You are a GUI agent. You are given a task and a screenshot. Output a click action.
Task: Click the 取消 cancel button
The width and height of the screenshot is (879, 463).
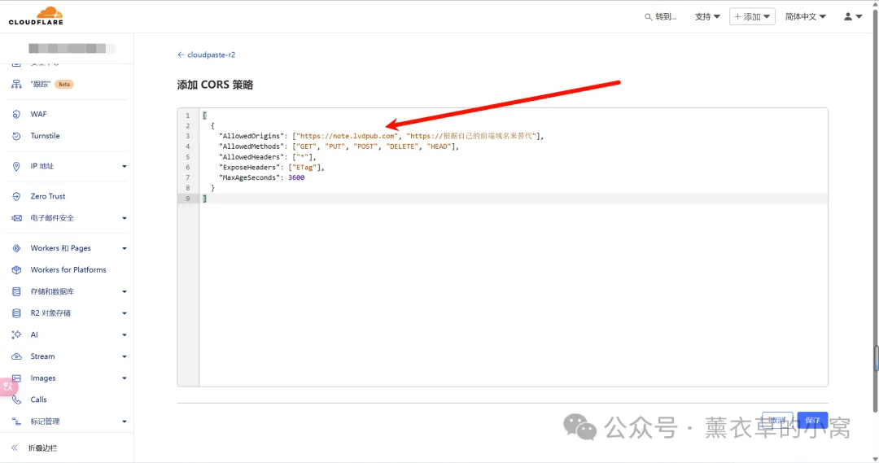click(777, 420)
